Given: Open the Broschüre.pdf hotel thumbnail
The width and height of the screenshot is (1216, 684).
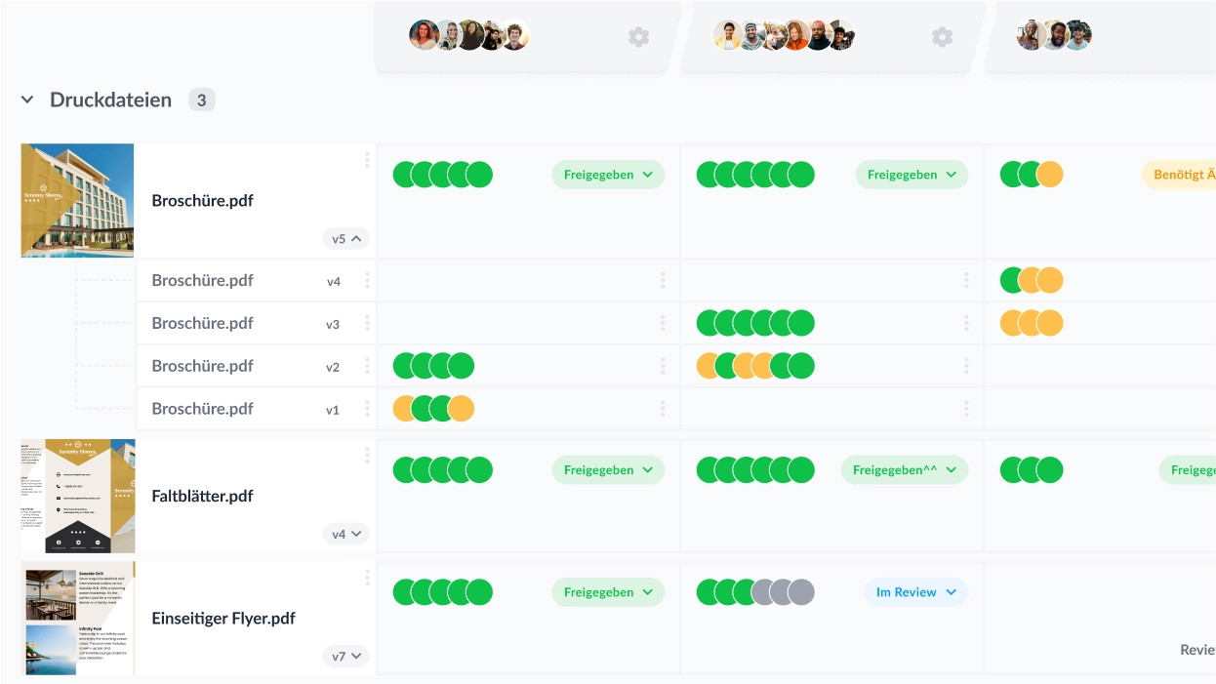Looking at the screenshot, I should tap(77, 201).
